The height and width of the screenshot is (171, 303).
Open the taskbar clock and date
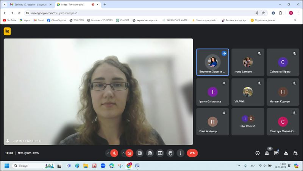click(280, 166)
